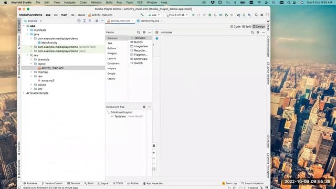
Task: Open the VCS menu
Action: [140, 2]
